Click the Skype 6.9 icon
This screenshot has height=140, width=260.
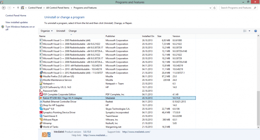click(41, 109)
